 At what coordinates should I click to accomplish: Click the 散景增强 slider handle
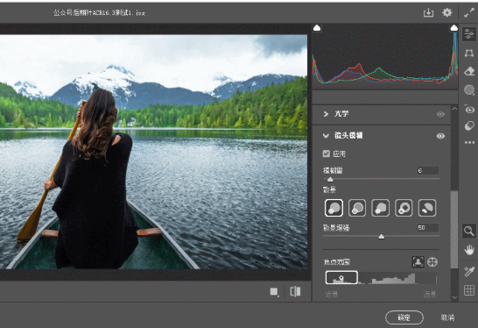click(382, 237)
